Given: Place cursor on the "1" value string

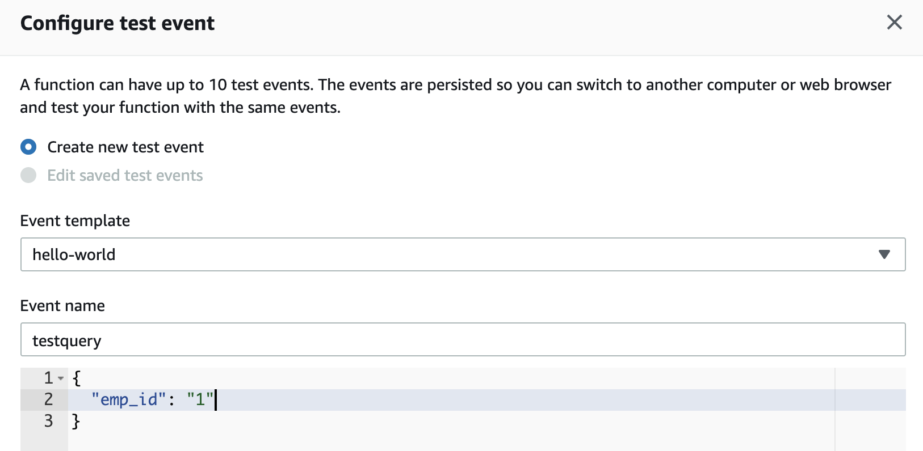Looking at the screenshot, I should point(200,399).
